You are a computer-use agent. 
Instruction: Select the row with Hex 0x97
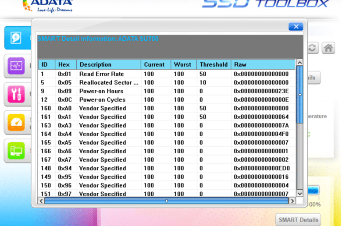pyautogui.click(x=167, y=194)
